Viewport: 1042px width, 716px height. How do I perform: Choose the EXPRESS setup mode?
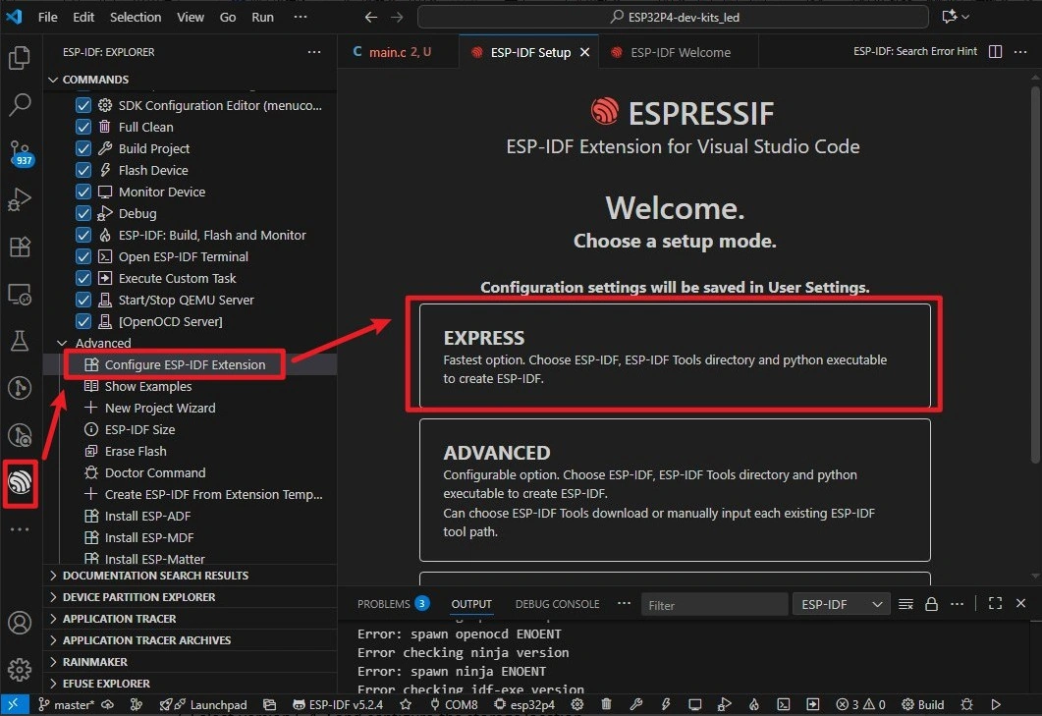674,356
